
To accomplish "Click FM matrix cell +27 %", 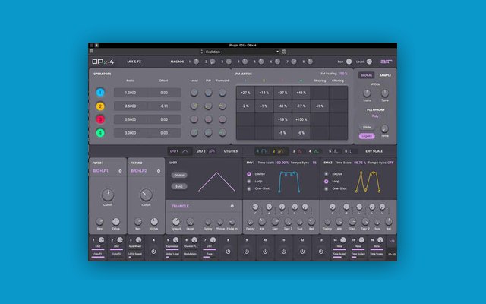I will point(245,93).
